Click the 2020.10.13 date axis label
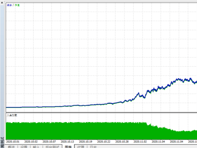 (x=67, y=142)
